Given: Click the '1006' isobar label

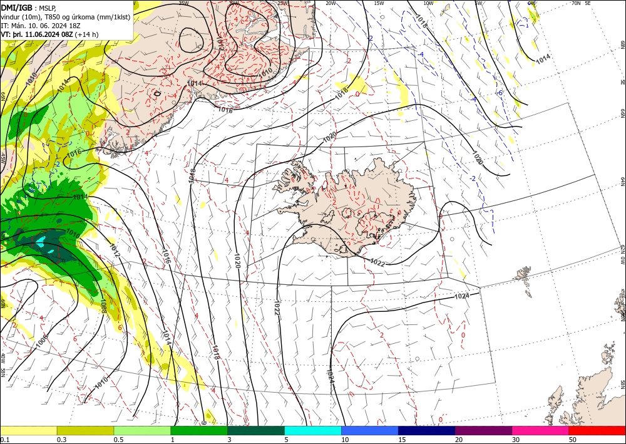Looking at the screenshot, I should (x=41, y=341).
